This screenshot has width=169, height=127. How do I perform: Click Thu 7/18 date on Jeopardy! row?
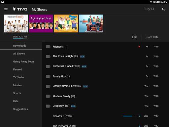click(152, 106)
